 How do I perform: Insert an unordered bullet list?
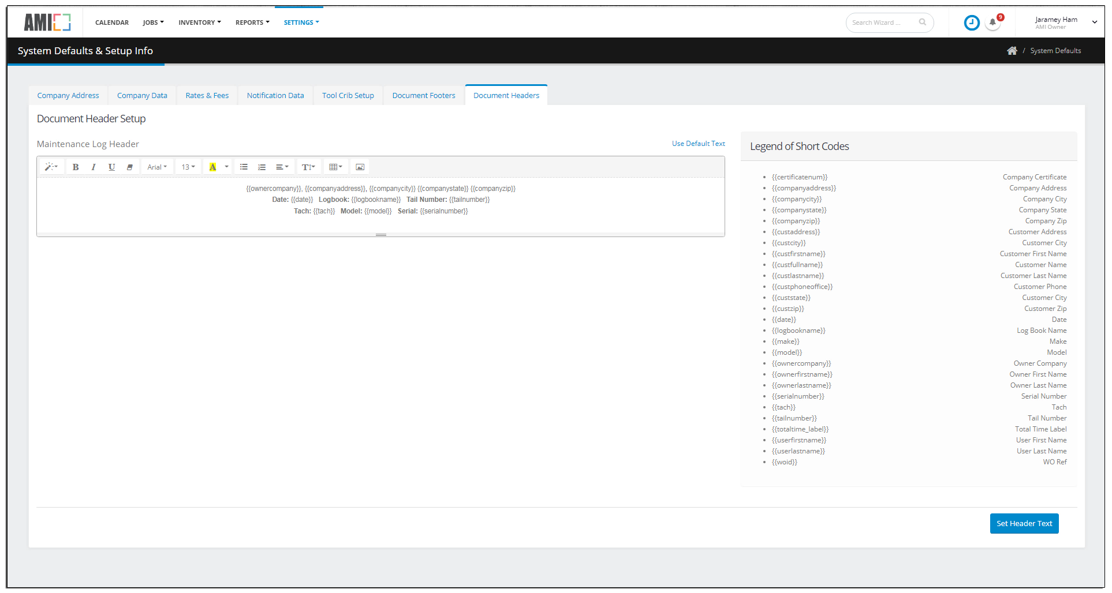(244, 167)
